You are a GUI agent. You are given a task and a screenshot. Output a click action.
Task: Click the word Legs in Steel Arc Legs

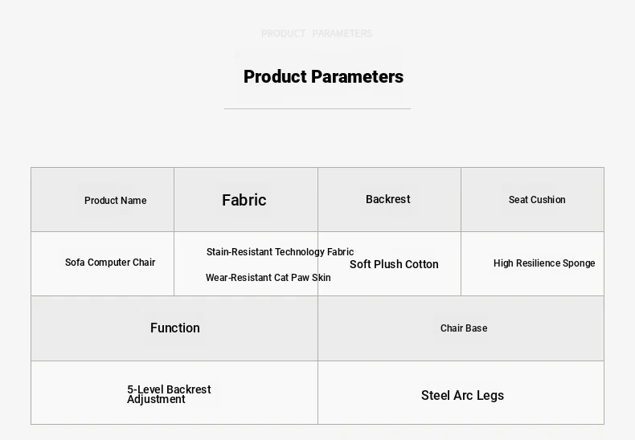pos(490,396)
